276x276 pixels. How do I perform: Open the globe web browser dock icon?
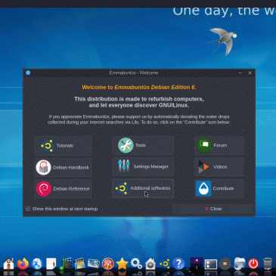(x=37, y=264)
